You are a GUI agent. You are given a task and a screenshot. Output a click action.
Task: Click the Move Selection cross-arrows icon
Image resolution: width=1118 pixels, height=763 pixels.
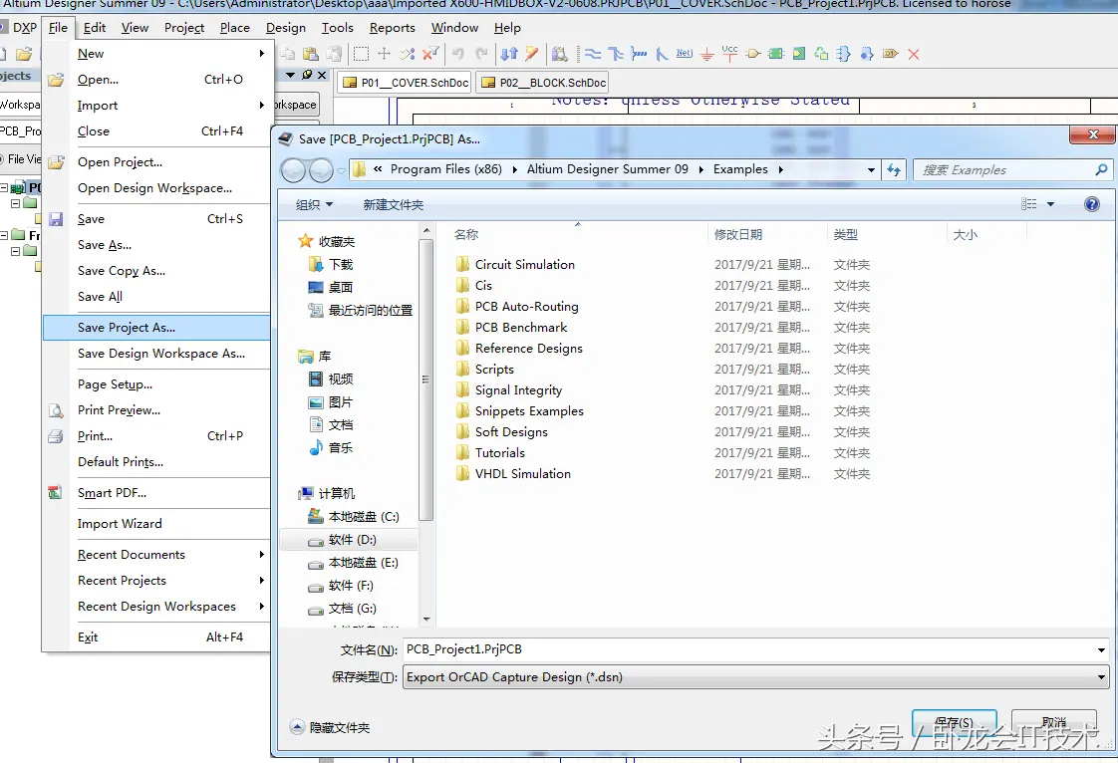384,54
